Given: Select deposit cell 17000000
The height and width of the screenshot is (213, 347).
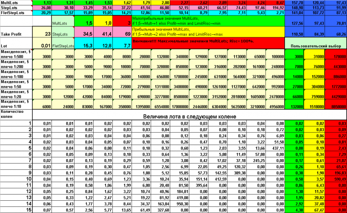Looking at the screenshot, I should point(180,104).
